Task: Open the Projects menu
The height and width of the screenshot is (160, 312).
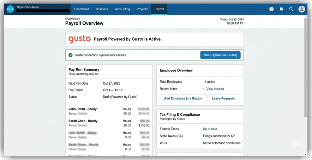Action: click(142, 9)
